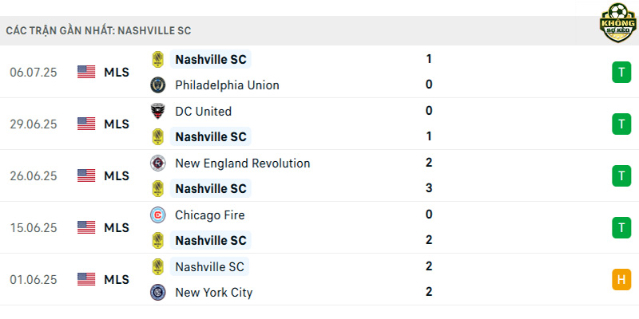The height and width of the screenshot is (319, 639).
Task: Click the Philadelphia Union team crest
Action: [157, 85]
